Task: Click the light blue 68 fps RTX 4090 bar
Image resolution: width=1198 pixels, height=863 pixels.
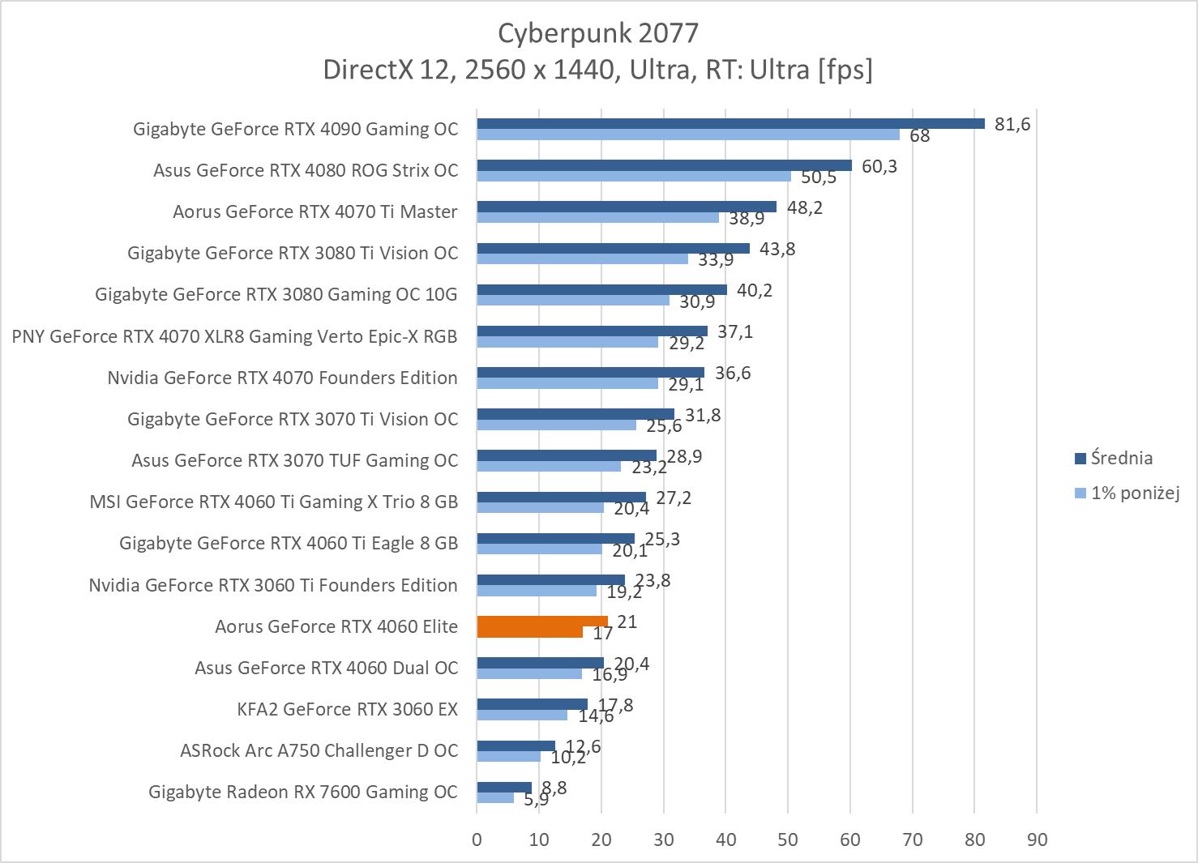Action: pyautogui.click(x=687, y=135)
